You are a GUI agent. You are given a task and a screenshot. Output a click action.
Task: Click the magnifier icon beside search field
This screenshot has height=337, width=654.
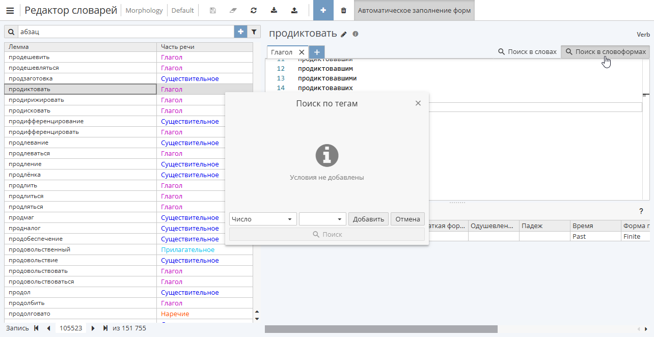point(11,32)
